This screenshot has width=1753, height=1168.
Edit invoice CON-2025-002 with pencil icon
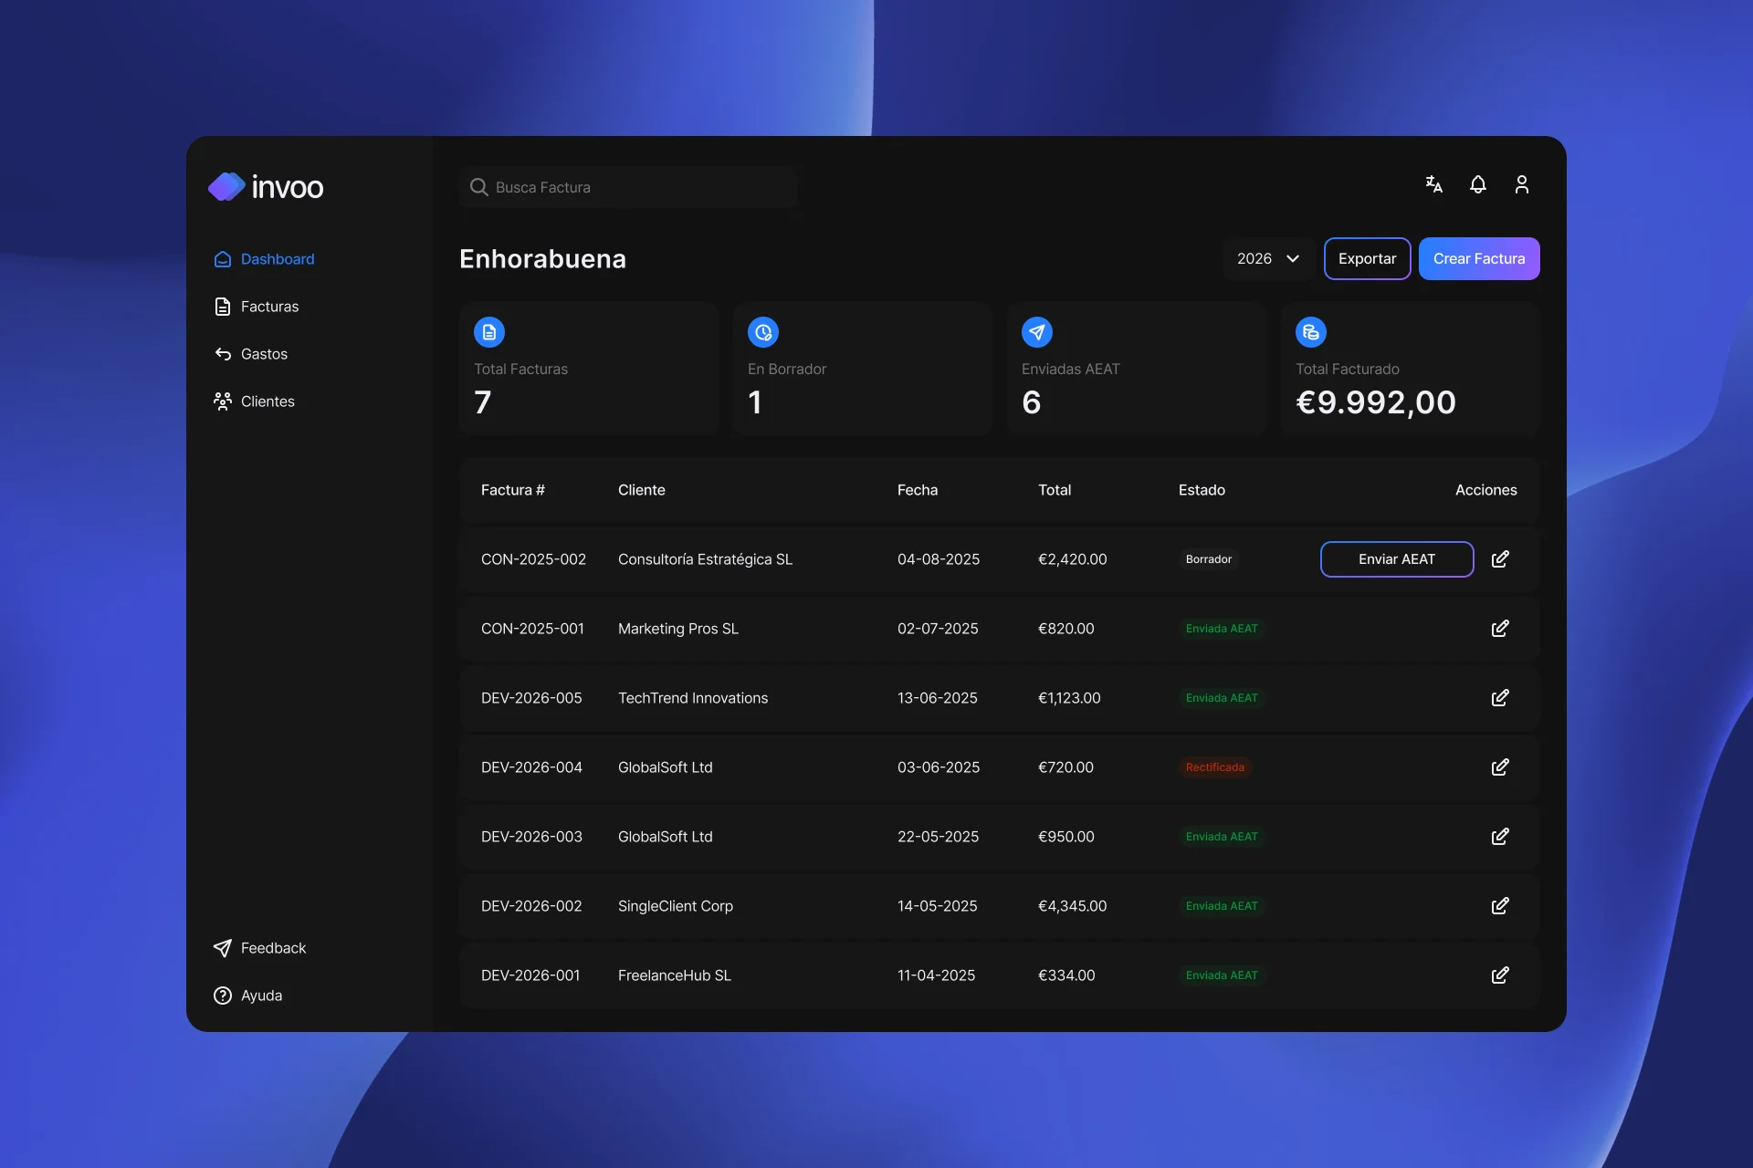pos(1499,559)
